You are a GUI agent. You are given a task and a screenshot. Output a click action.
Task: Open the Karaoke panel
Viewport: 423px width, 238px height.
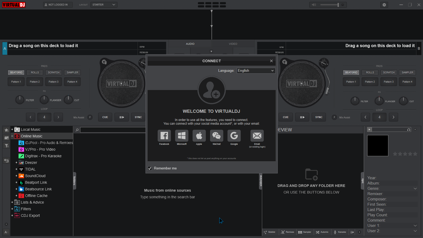point(340,232)
